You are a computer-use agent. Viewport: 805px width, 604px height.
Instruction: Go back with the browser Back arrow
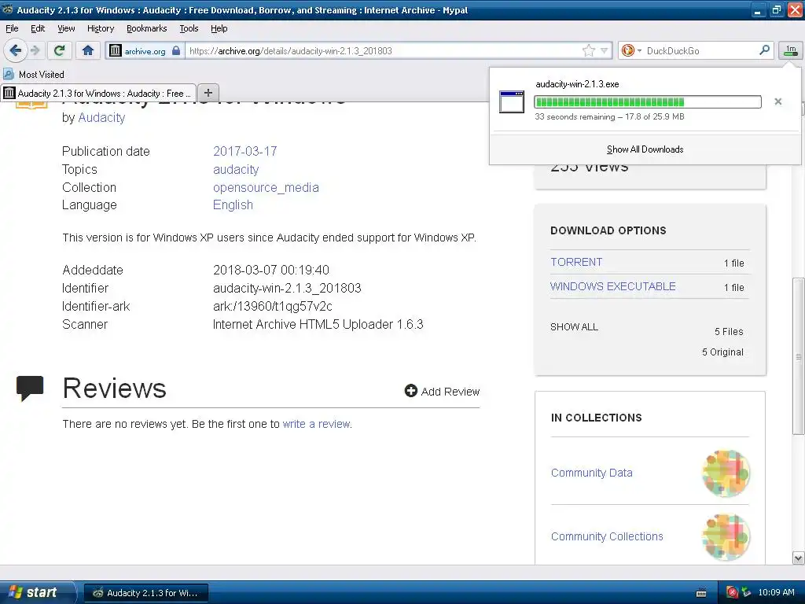tap(16, 50)
